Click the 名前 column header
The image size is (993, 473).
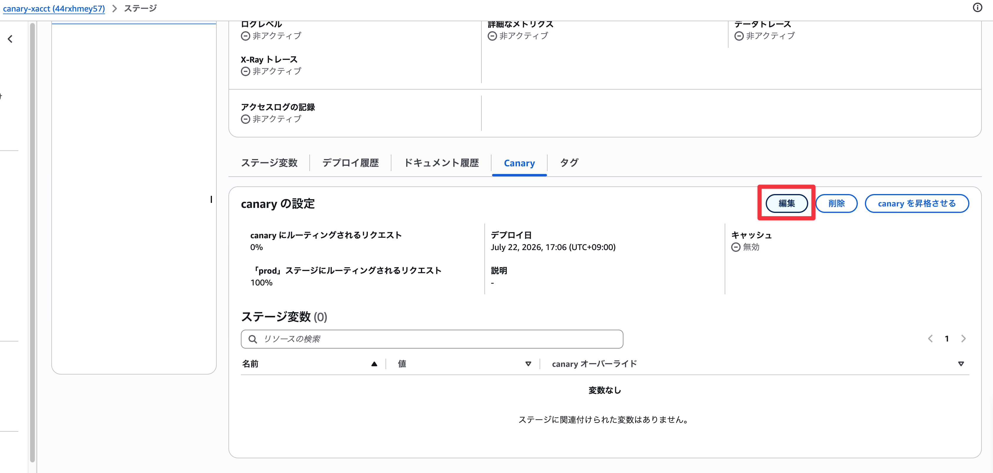(x=250, y=364)
